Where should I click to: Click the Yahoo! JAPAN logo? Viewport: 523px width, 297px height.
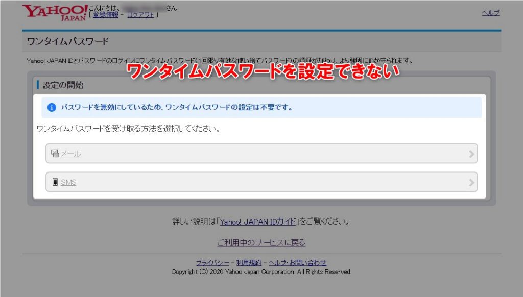point(55,13)
